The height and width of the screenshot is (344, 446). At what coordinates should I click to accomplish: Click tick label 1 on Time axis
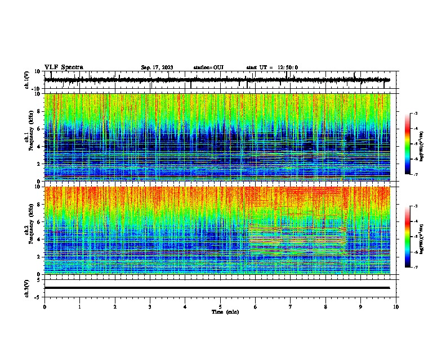[79, 306]
